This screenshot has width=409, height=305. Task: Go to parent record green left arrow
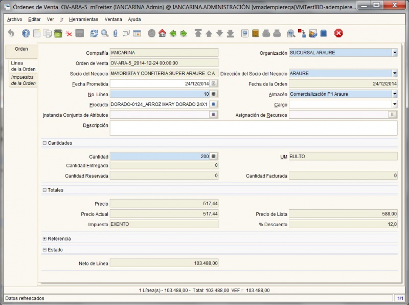[173, 33]
